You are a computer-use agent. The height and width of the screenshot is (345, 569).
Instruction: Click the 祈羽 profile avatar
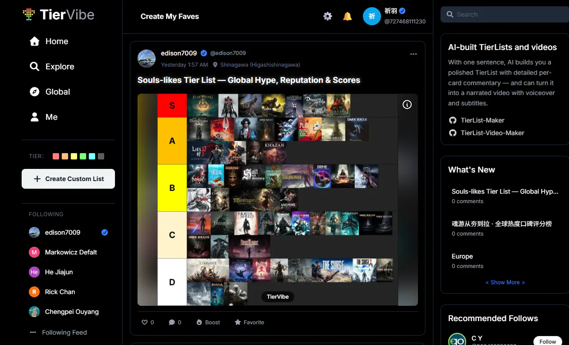[372, 16]
